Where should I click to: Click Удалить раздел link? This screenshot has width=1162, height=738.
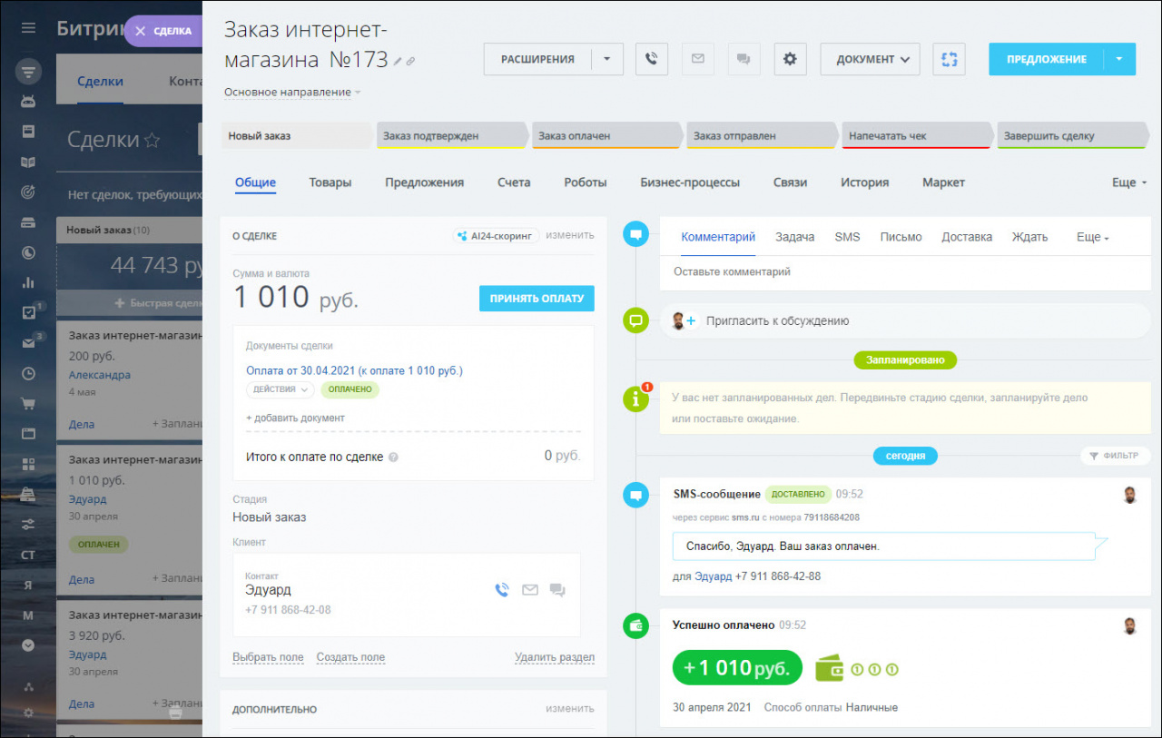point(555,657)
